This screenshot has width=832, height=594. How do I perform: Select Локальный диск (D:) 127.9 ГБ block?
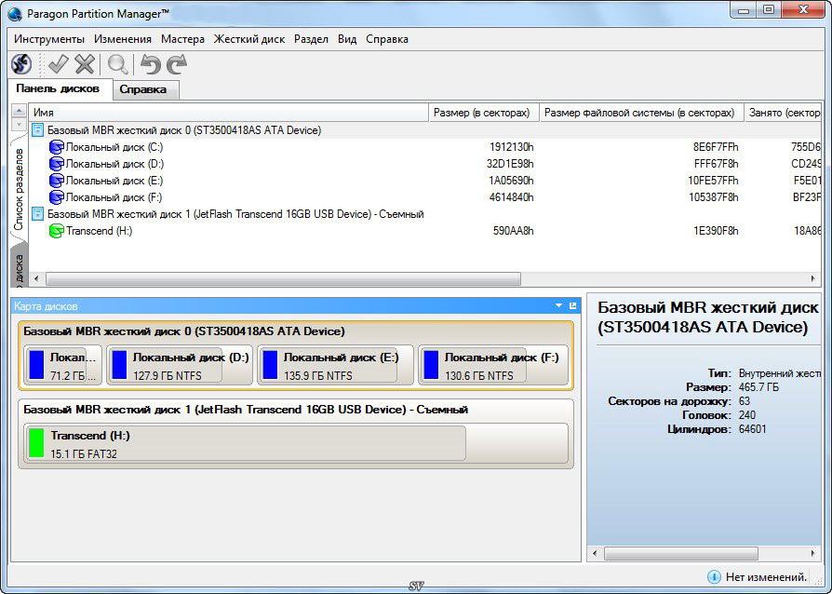coord(180,366)
